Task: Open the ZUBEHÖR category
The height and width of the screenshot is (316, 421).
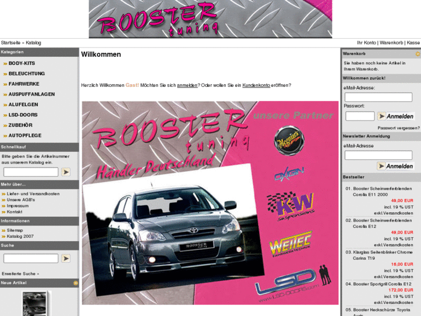Action: coord(20,125)
